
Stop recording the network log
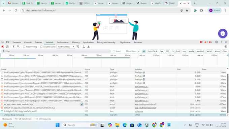[3, 47]
